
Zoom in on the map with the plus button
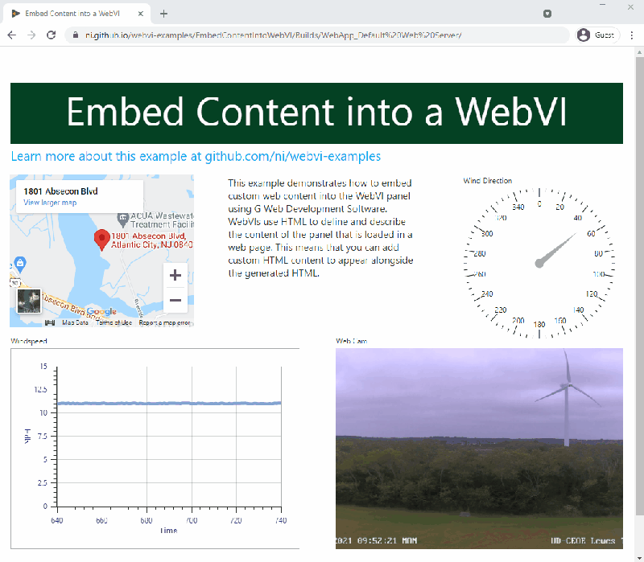point(175,275)
